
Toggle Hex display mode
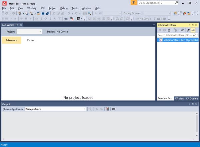tap(66, 19)
